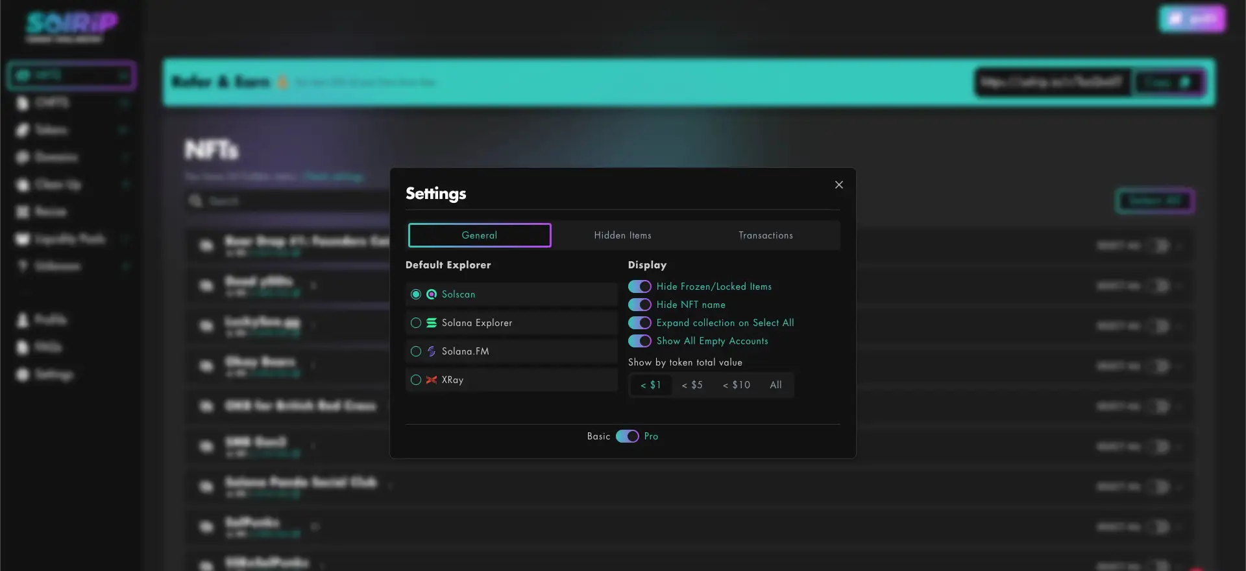
Task: Toggle Expand collection on Select All
Action: [x=639, y=323]
